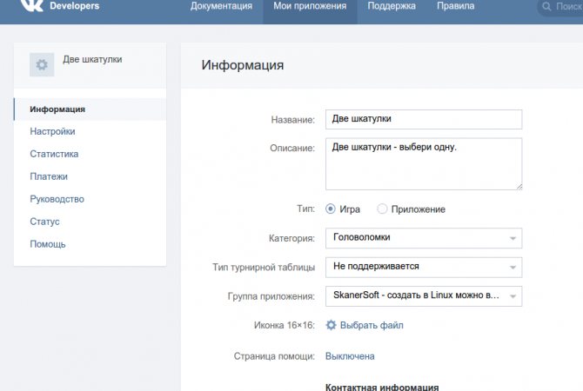
Task: Select the Приложение radio button
Action: tap(382, 209)
